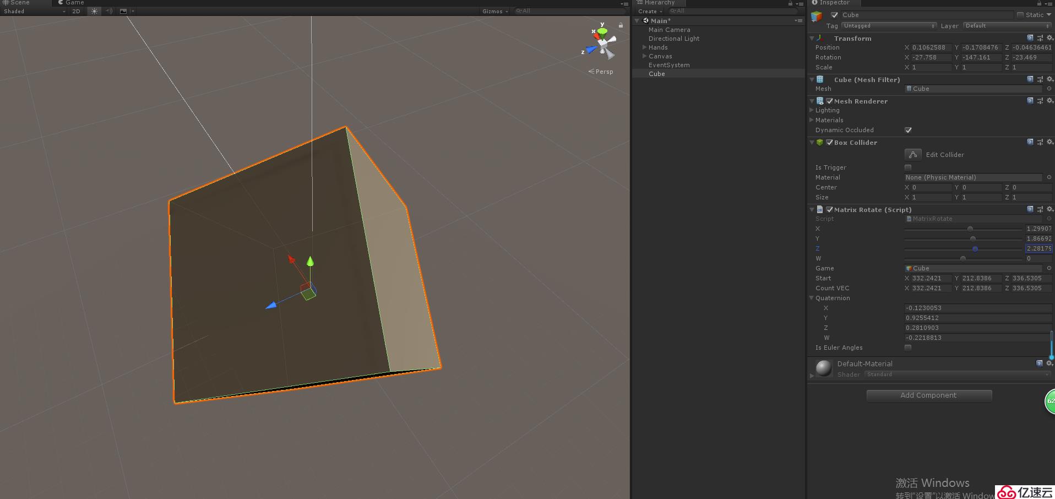Collapse the Main scene in Hierarchy
Screen dimensions: 1055x499
coord(637,21)
